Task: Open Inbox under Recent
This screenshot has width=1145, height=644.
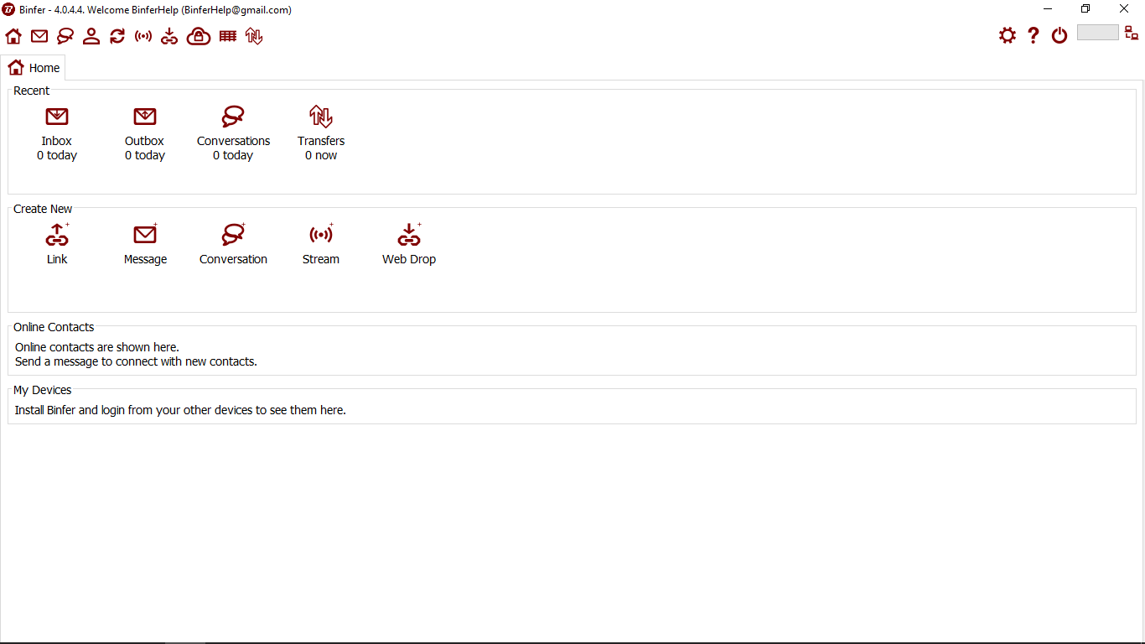Action: point(57,133)
